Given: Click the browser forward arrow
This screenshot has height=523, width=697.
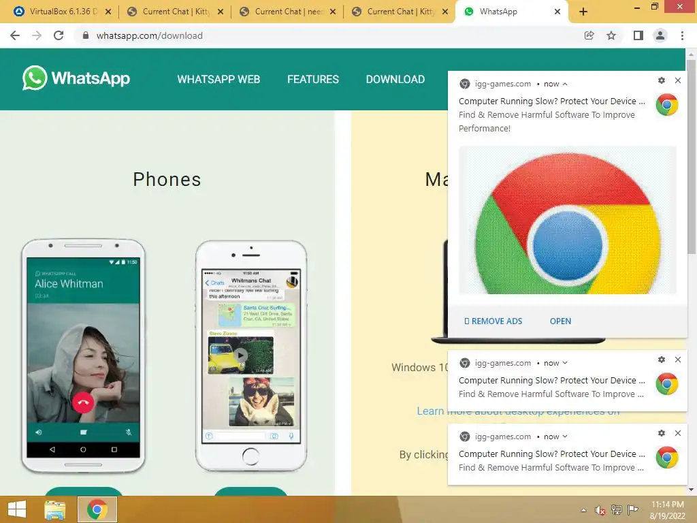Looking at the screenshot, I should tap(37, 35).
